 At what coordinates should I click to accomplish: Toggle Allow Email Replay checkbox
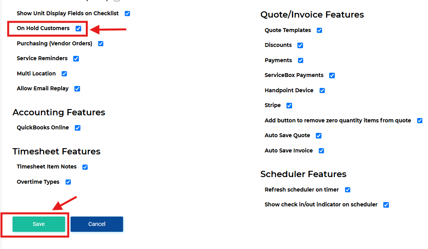77,88
